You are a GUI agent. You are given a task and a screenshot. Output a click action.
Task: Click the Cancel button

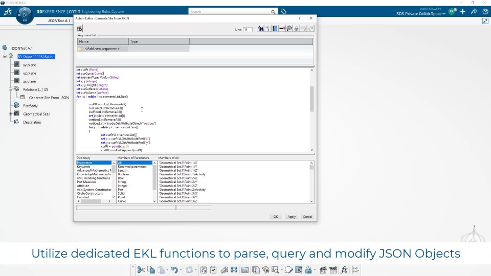pyautogui.click(x=307, y=217)
